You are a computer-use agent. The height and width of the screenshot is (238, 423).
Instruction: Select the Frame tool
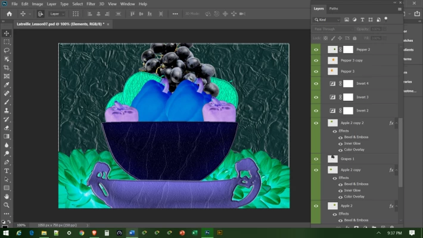(x=7, y=76)
